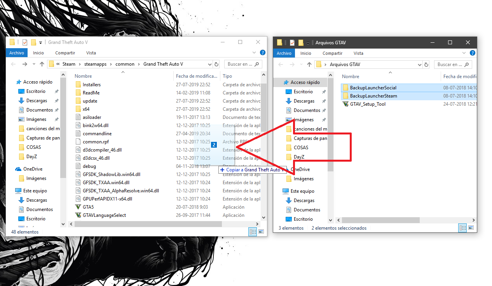492x286 pixels.
Task: Open DayZ folder in GTA V window sidebar
Action: 31,157
